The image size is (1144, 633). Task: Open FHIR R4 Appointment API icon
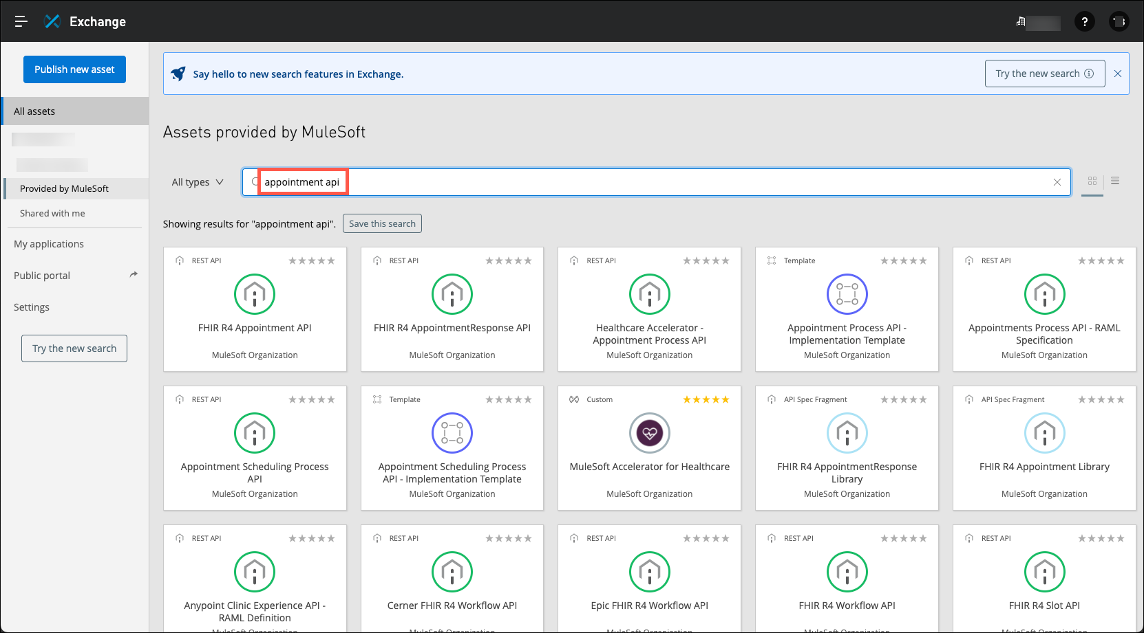(255, 294)
